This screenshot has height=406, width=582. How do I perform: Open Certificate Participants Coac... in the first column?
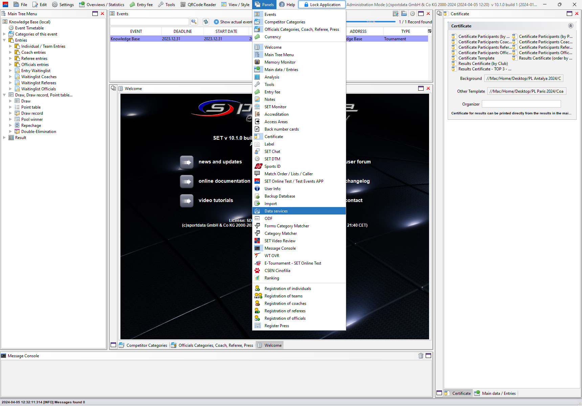(x=482, y=42)
